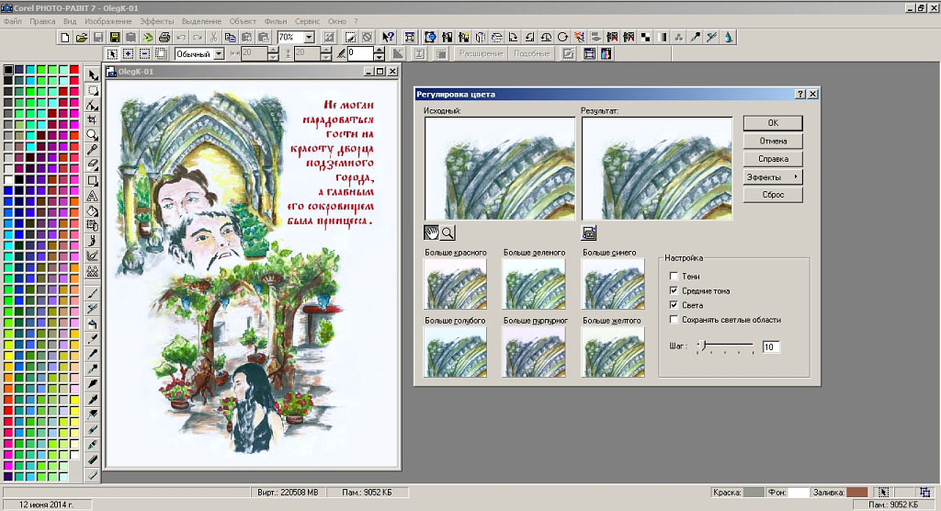Click the Сброс button
The width and height of the screenshot is (941, 511).
[x=773, y=195]
